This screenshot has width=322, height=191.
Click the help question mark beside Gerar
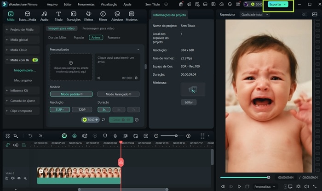click(137, 120)
